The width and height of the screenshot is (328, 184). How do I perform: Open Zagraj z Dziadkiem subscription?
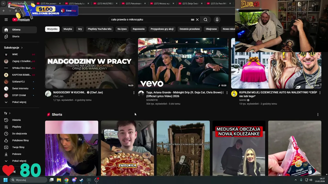pyautogui.click(x=19, y=61)
